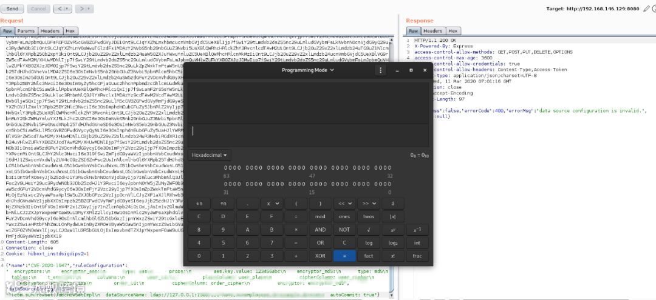
Task: Click the close parenthesis key
Action: tap(320, 204)
